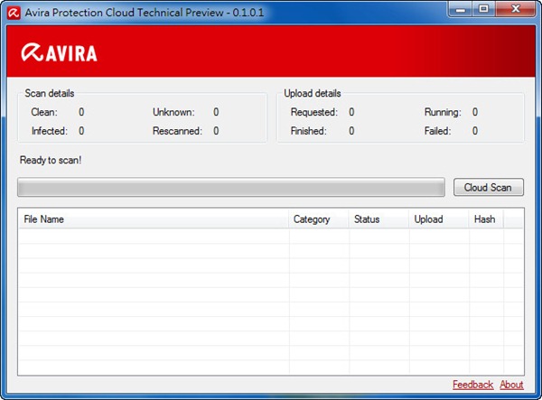The image size is (542, 400).
Task: Click the Hash column header
Action: coord(486,219)
